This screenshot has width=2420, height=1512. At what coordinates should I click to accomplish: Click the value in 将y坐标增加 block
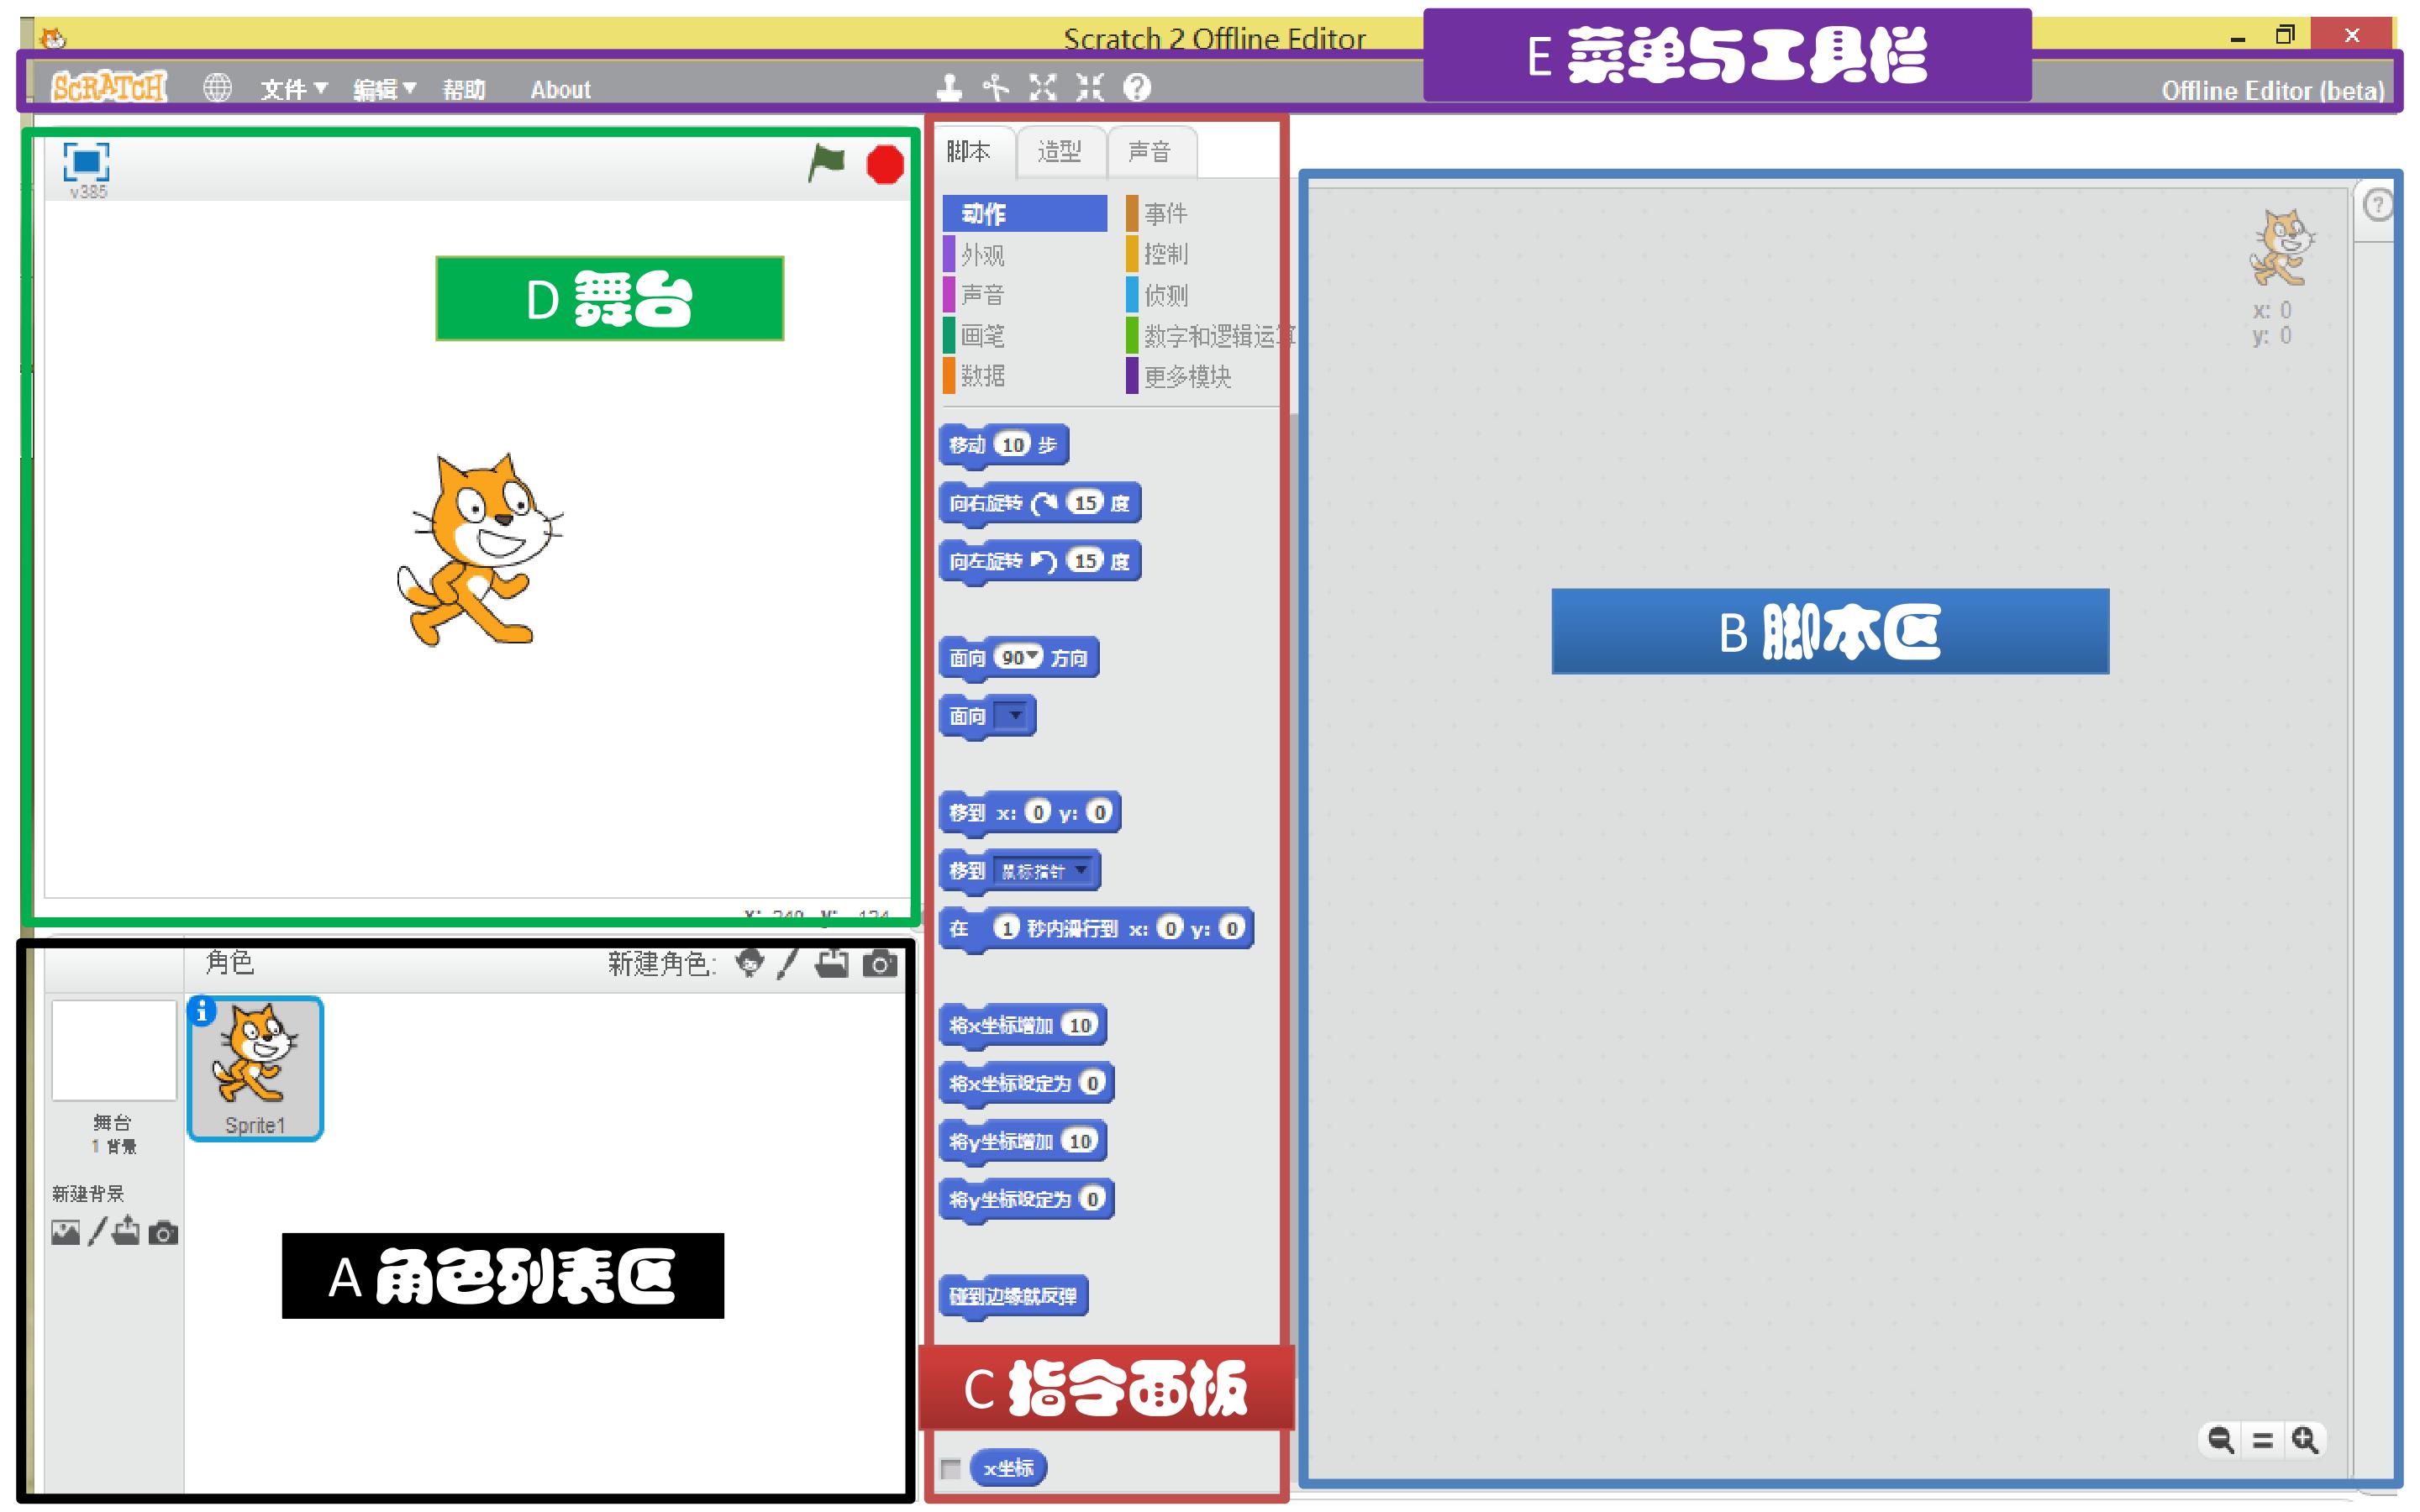(x=1080, y=1141)
